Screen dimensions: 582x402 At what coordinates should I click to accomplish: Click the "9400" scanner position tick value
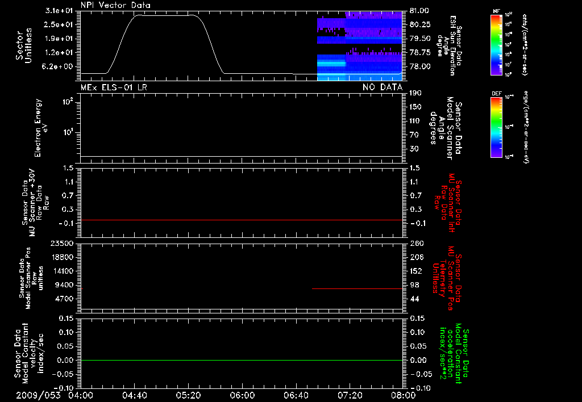(x=64, y=285)
